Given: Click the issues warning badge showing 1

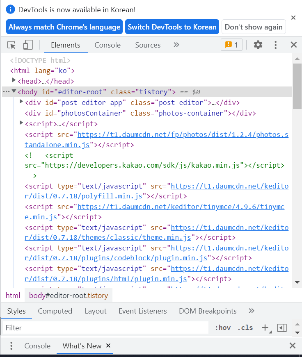Looking at the screenshot, I should coord(231,45).
